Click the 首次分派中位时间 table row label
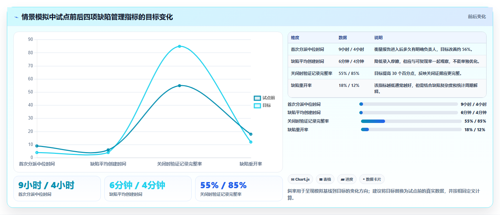 coord(307,49)
